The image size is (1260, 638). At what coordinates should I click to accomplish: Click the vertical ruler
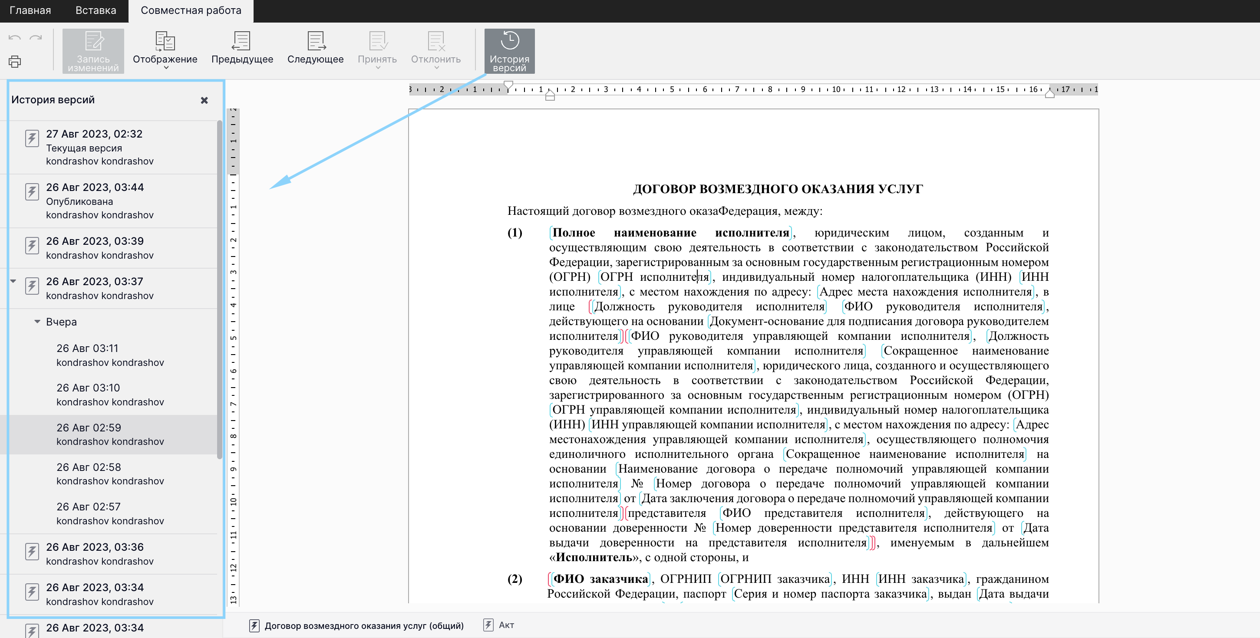(233, 357)
